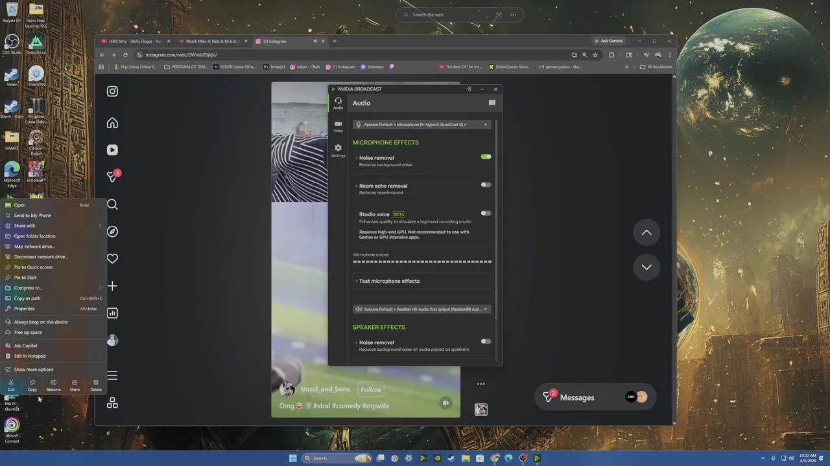The image size is (830, 466).
Task: Click the feedback chat icon in NVIDIA Broadcast
Action: (492, 103)
